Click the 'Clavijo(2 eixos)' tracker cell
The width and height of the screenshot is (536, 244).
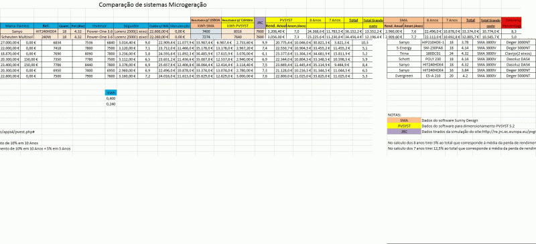518,53
